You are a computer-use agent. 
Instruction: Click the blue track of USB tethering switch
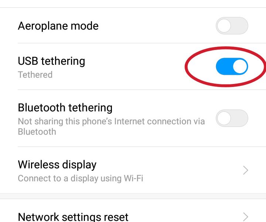coord(224,66)
